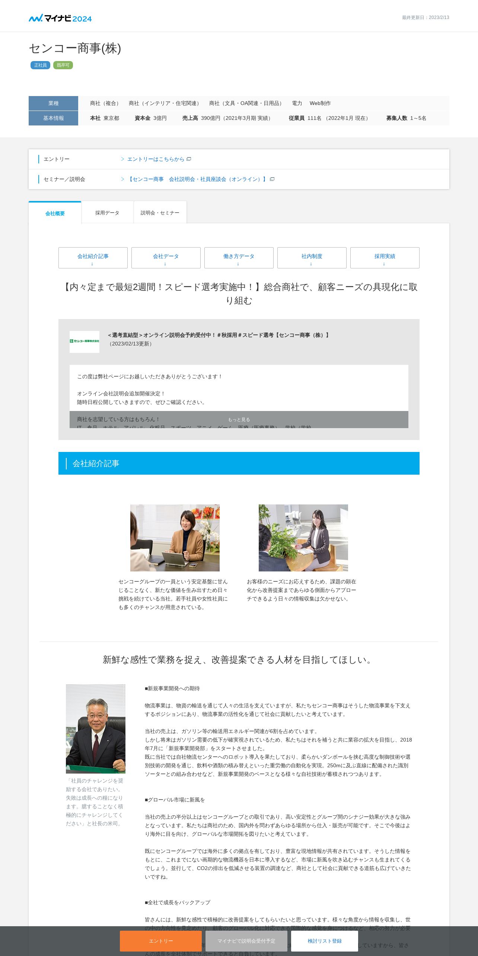Open external link icon beside エントリーはこちらから
The height and width of the screenshot is (956, 478).
189,159
